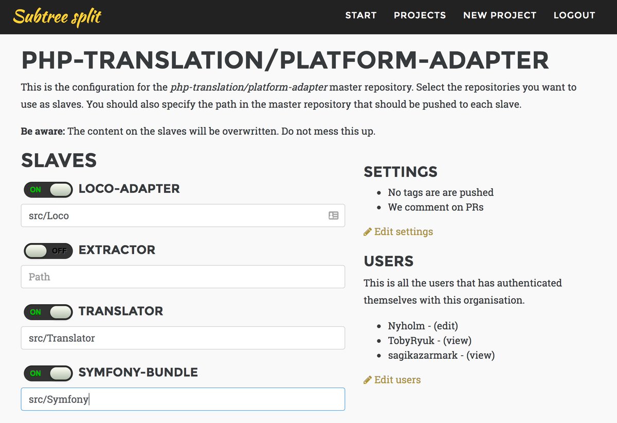The height and width of the screenshot is (423, 617).
Task: Click the 'Be aware:' warning text
Action: coord(43,131)
